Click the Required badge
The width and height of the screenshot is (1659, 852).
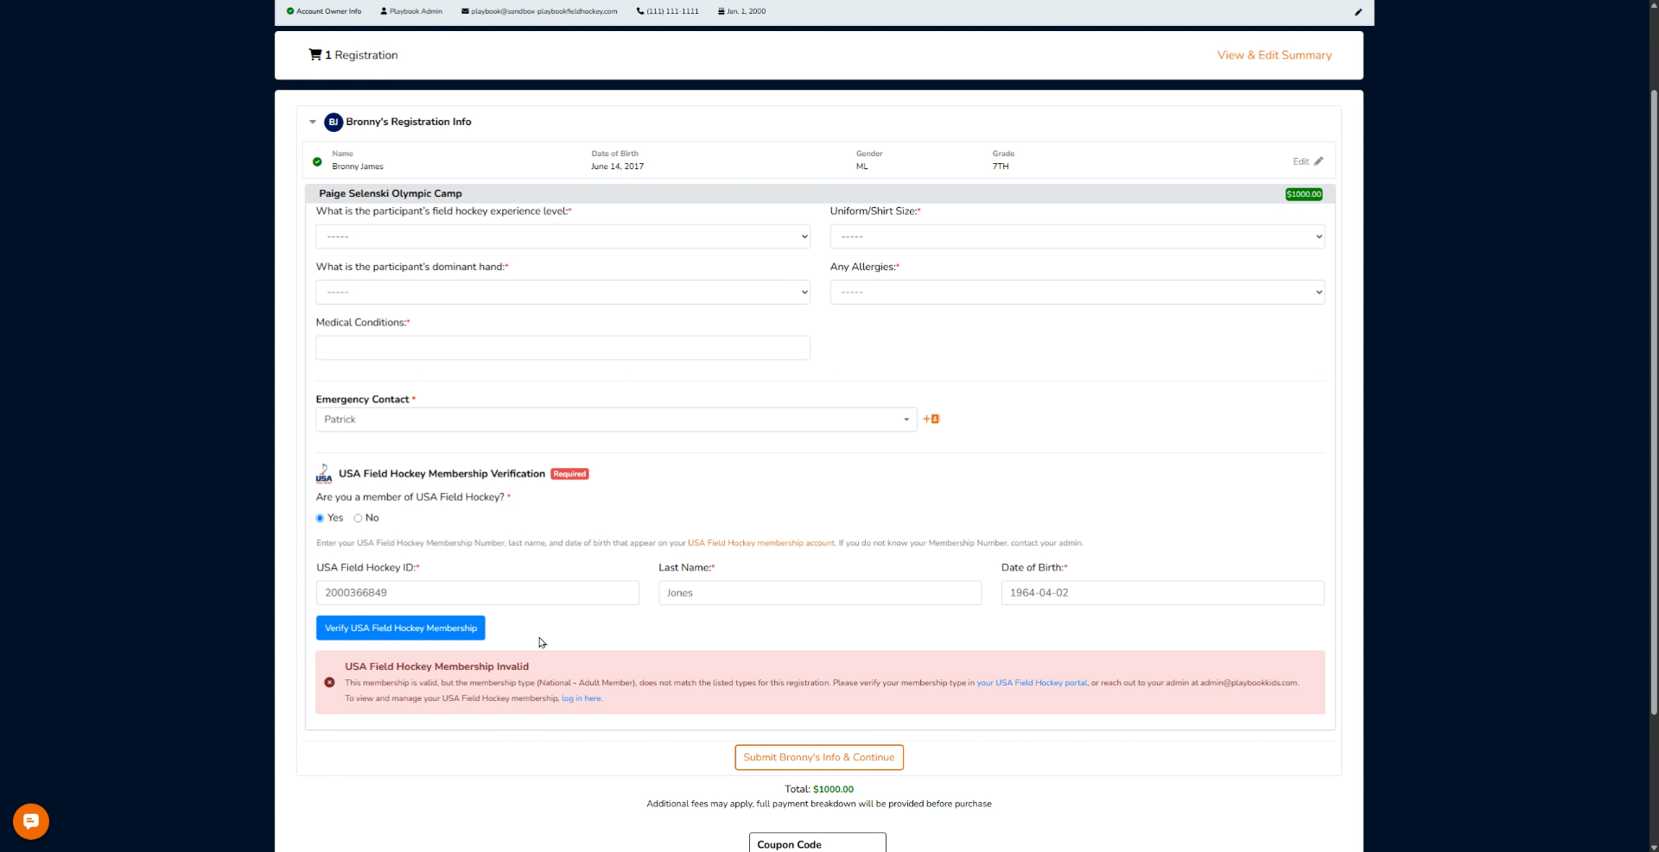[569, 474]
